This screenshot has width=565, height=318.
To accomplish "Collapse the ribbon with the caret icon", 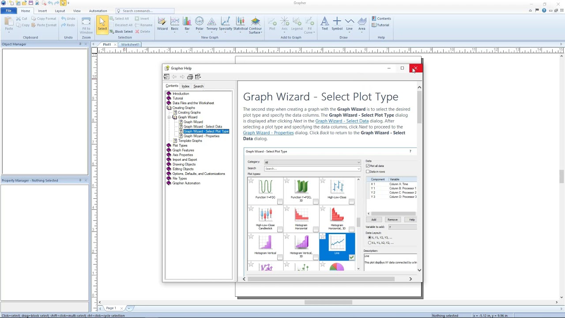I will (x=530, y=11).
